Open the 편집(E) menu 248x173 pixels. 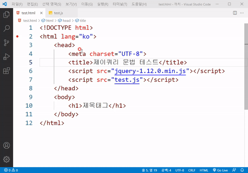[32, 4]
